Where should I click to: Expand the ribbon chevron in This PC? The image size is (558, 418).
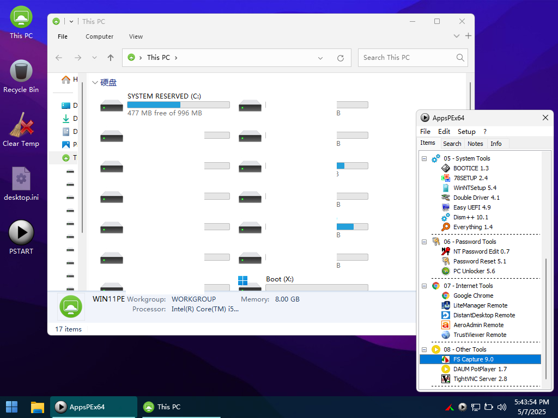(457, 36)
